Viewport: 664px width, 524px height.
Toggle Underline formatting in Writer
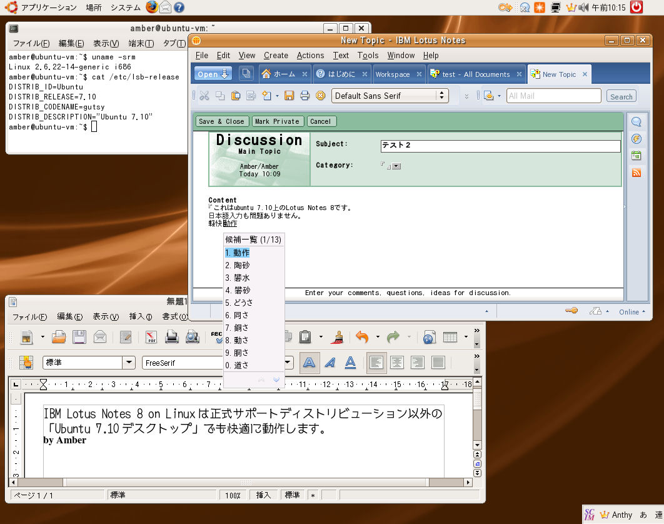pyautogui.click(x=350, y=363)
